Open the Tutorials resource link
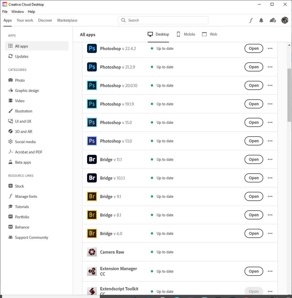This screenshot has width=292, height=298. (18, 207)
